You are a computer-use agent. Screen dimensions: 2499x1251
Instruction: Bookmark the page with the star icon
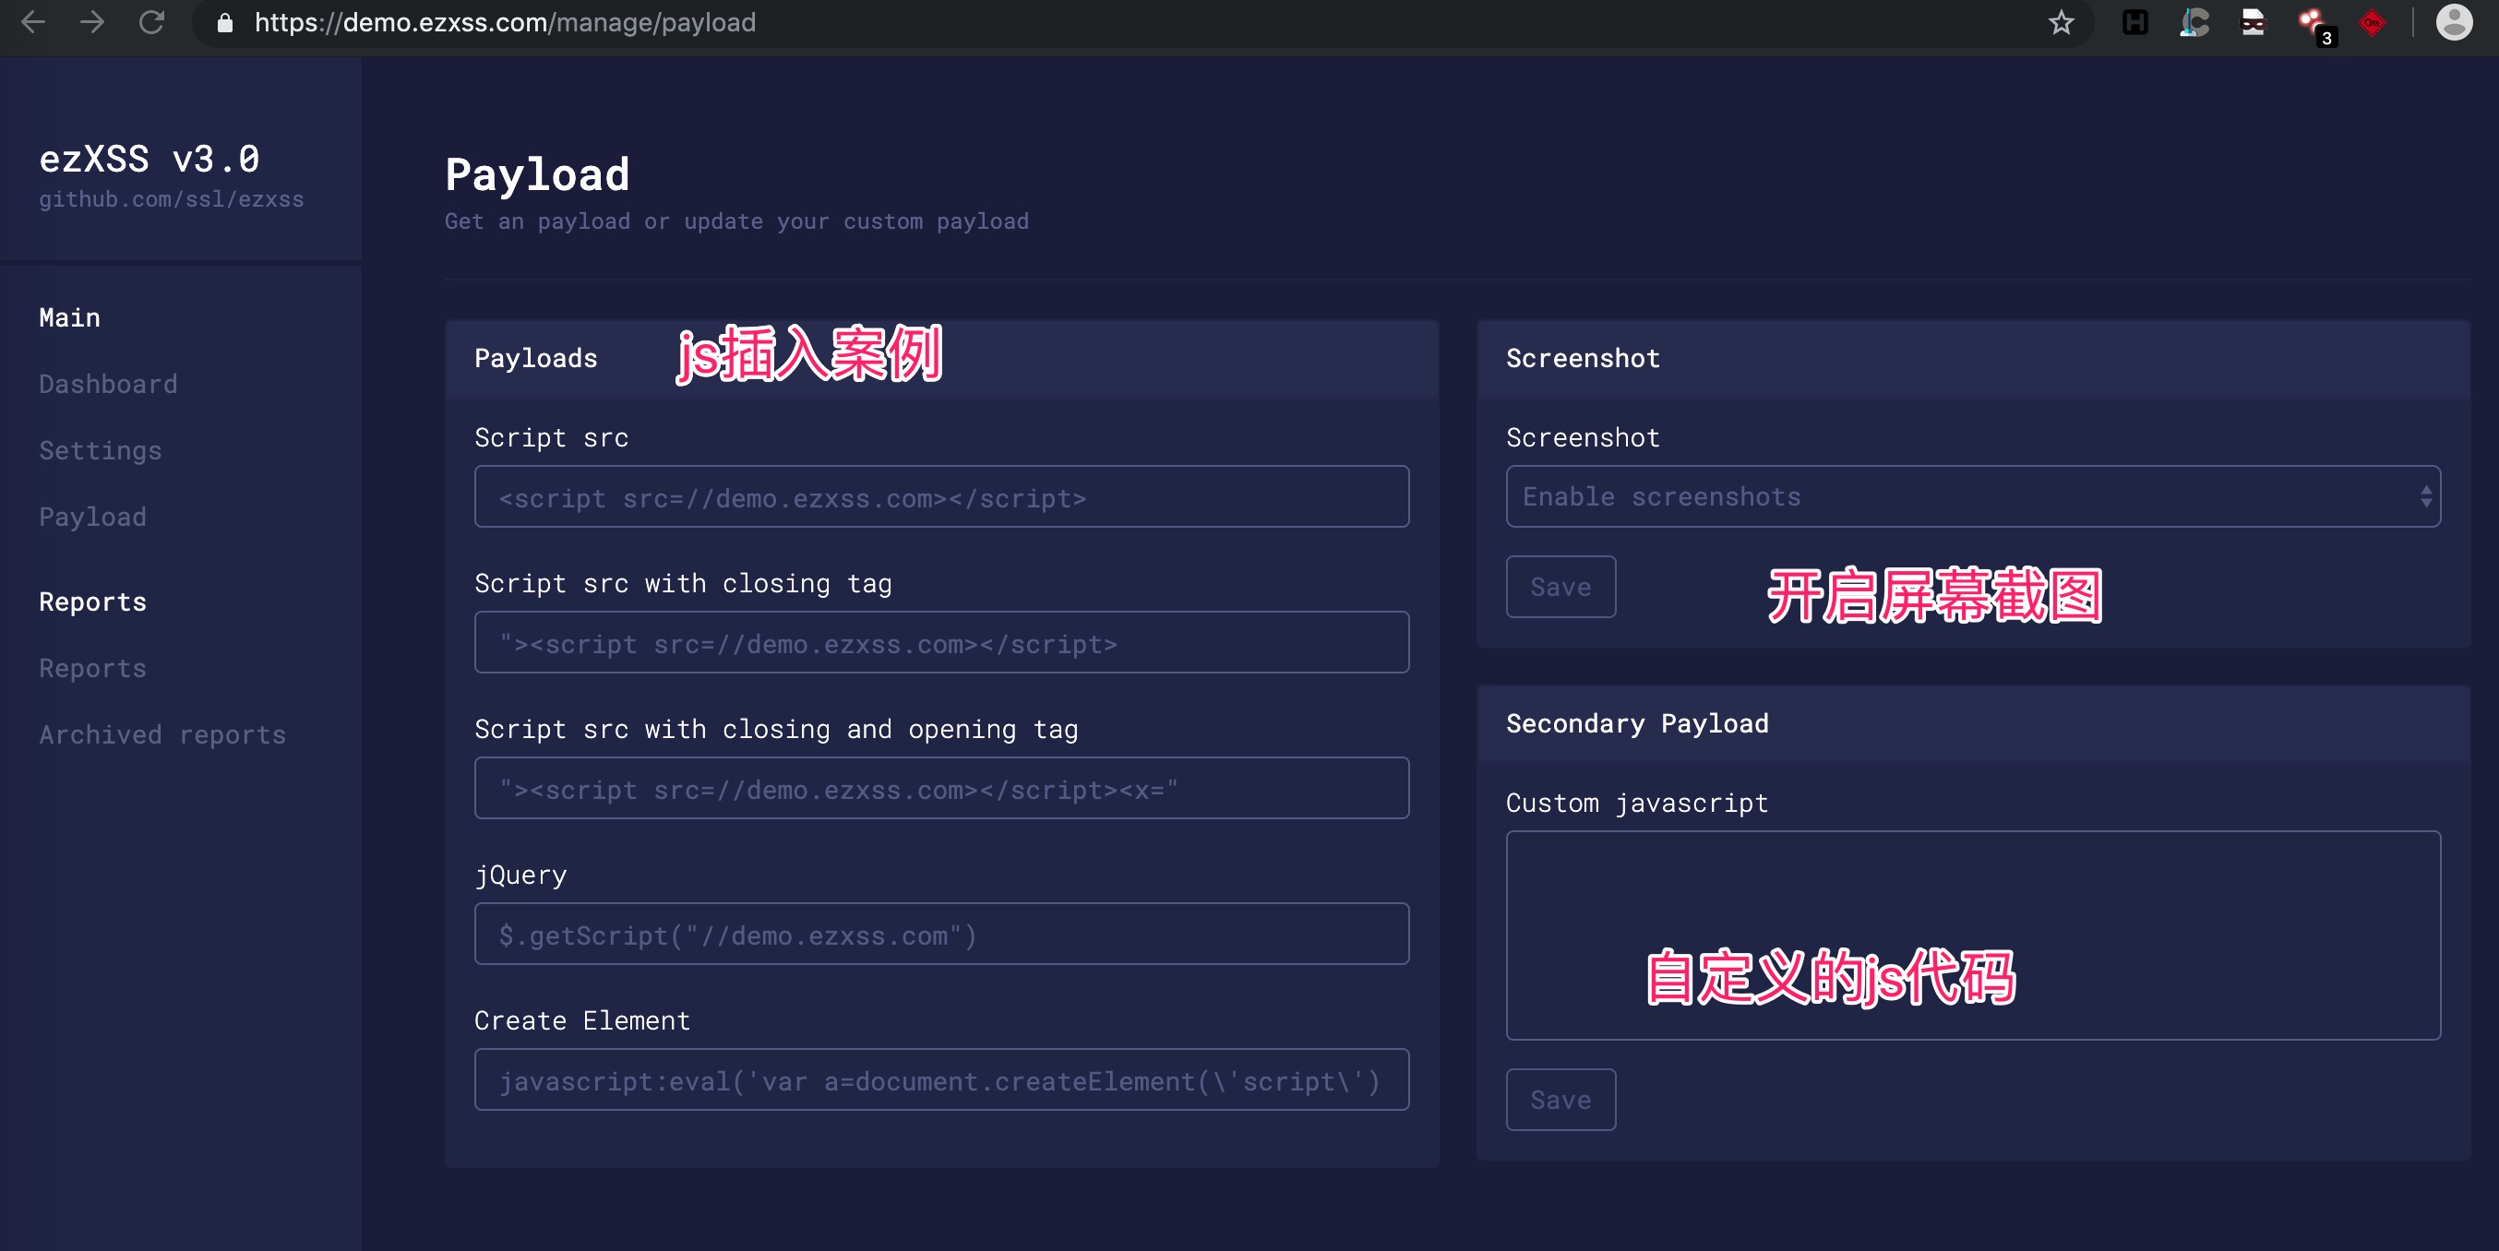[x=2061, y=22]
